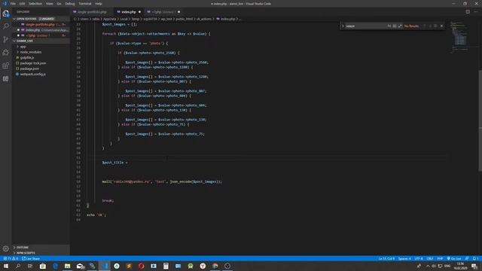Open Windows taskbar search
Image resolution: width=482 pixels, height=271 pixels.
18,266
